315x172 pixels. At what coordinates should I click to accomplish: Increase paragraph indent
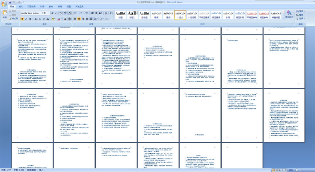[x=96, y=13]
